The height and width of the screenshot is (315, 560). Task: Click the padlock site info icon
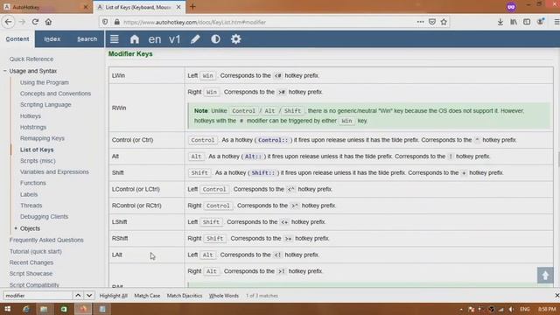point(116,22)
